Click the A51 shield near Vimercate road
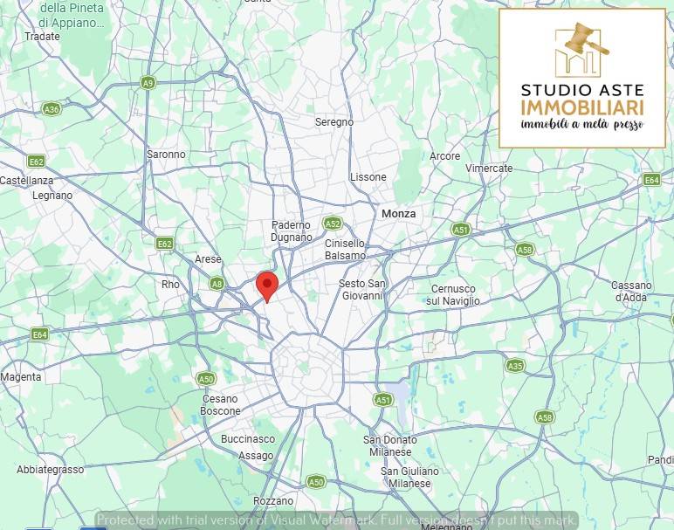 [461, 230]
